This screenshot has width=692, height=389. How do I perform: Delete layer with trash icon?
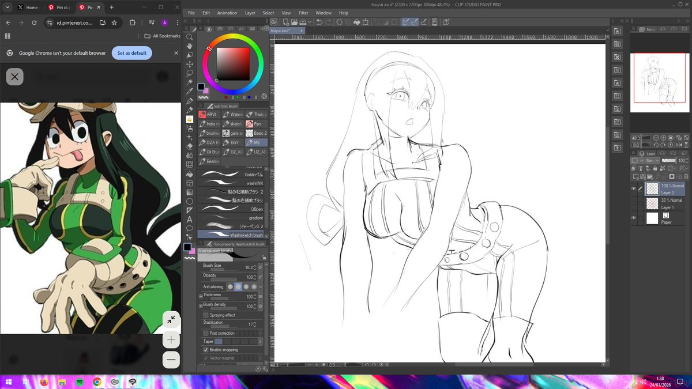tap(686, 176)
